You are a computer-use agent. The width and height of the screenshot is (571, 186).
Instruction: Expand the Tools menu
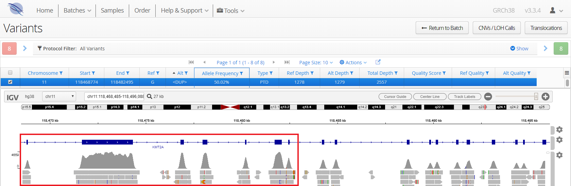[231, 11]
